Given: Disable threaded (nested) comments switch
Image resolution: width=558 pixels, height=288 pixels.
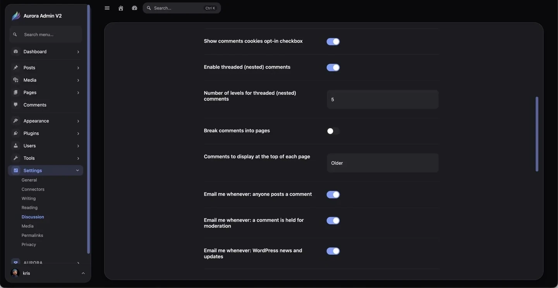Looking at the screenshot, I should coord(333,67).
